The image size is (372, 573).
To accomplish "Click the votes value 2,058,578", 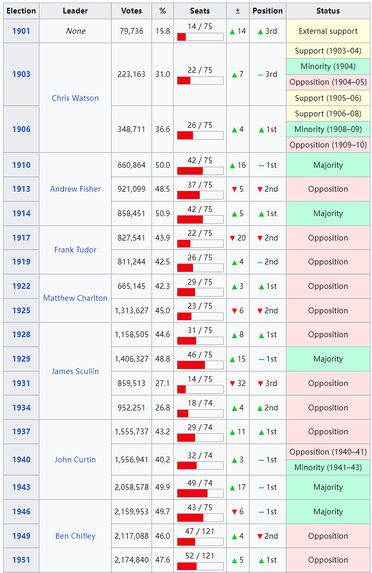I will [131, 487].
